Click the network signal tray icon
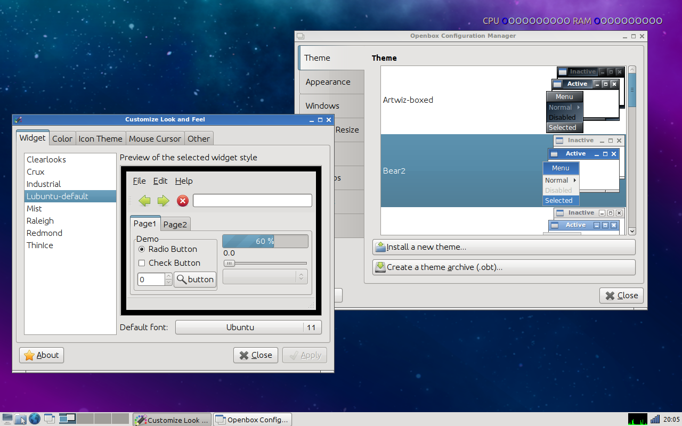 click(x=655, y=419)
